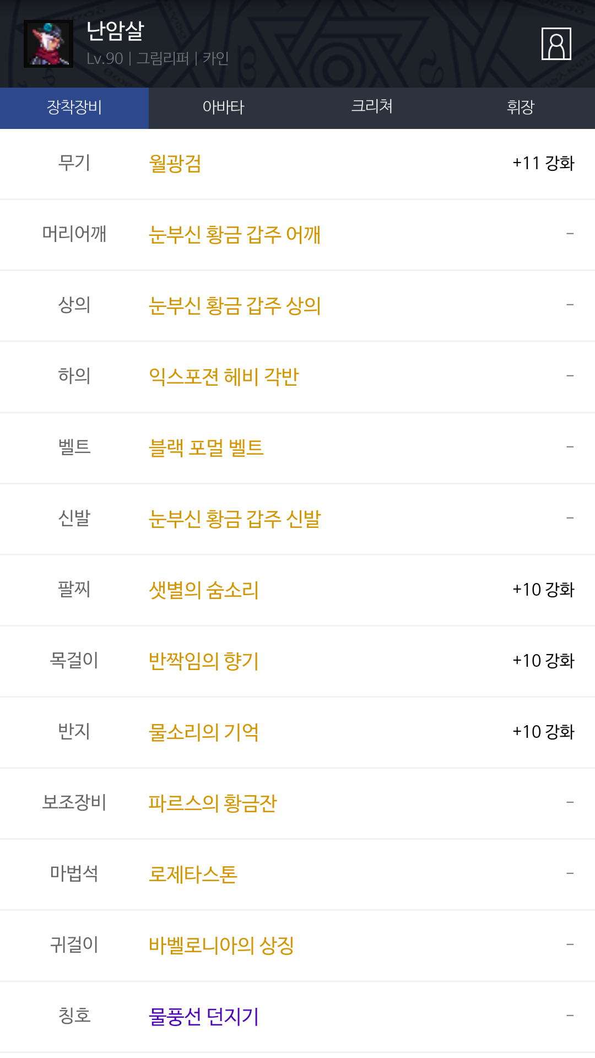
Task: Open bracelet item 샛별의 숨소리
Action: coord(204,590)
